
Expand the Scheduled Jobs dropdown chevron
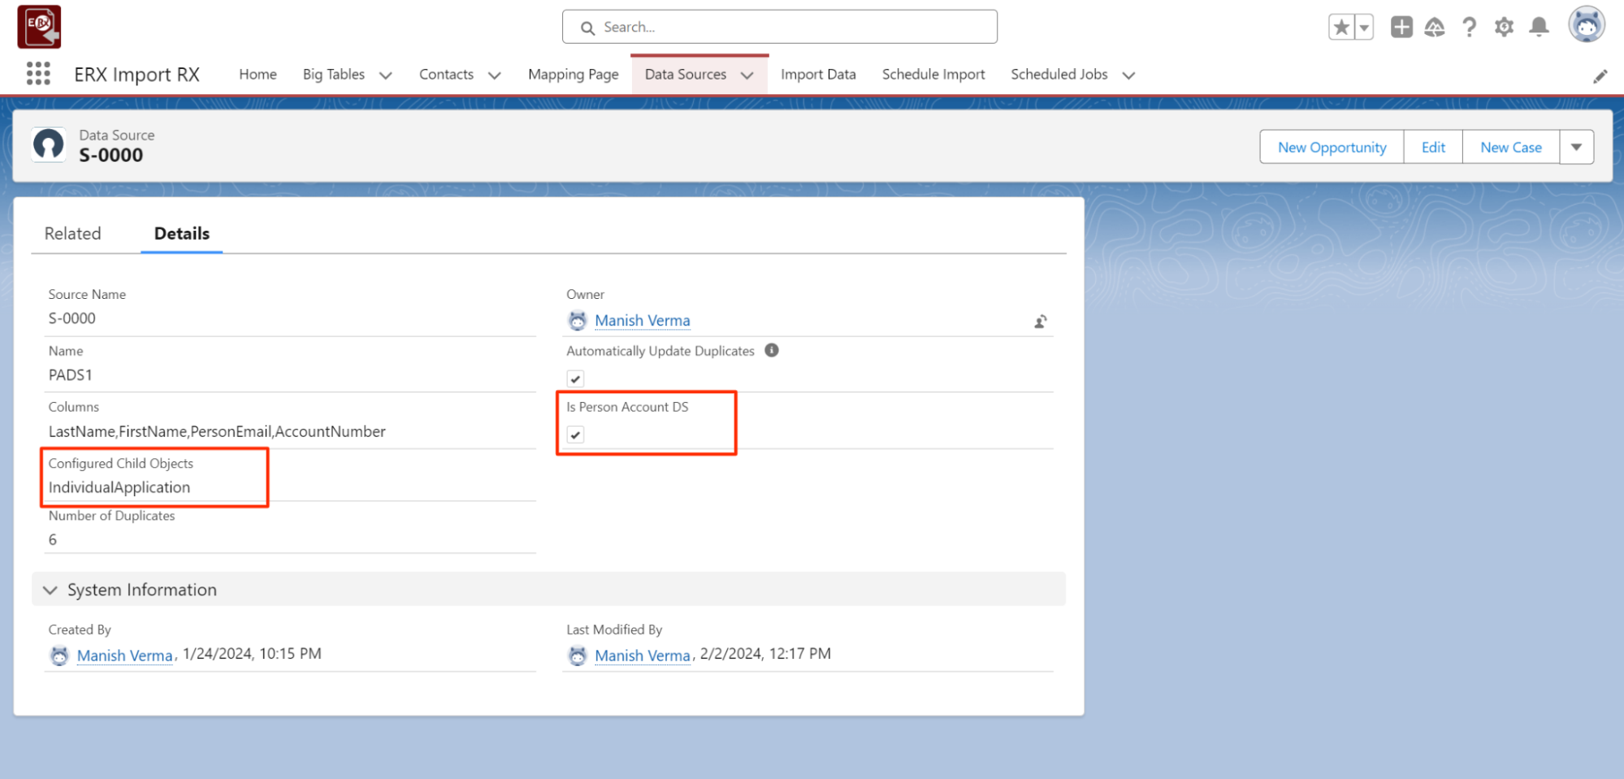[x=1128, y=76]
